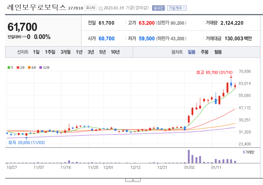Switch to the 주봉 weekly candle chart
The width and height of the screenshot is (263, 185).
(x=205, y=52)
